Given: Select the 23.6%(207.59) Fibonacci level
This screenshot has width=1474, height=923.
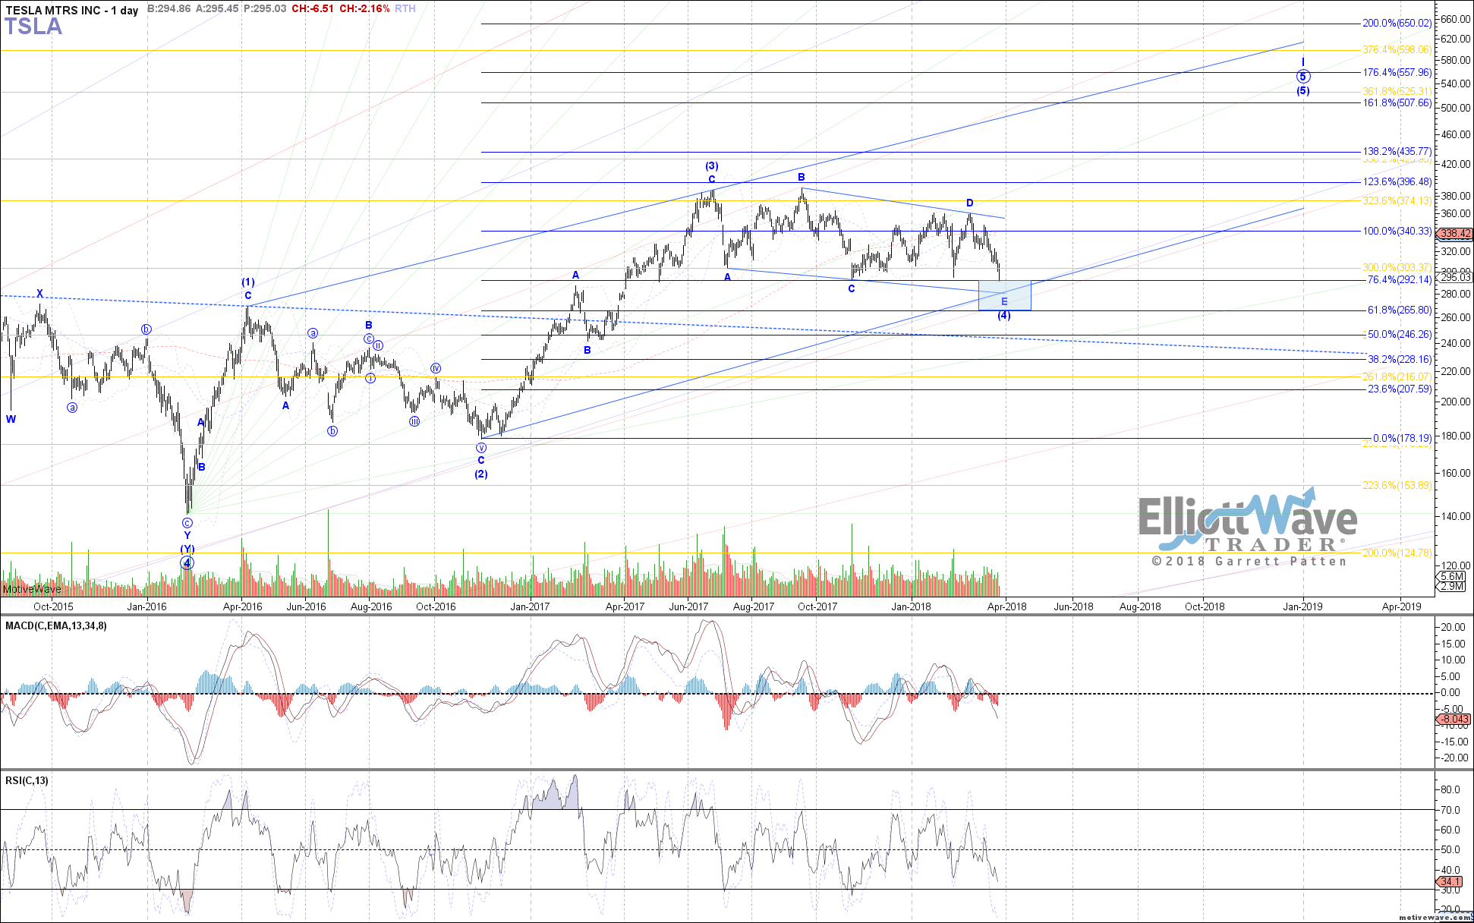Looking at the screenshot, I should pyautogui.click(x=1399, y=389).
